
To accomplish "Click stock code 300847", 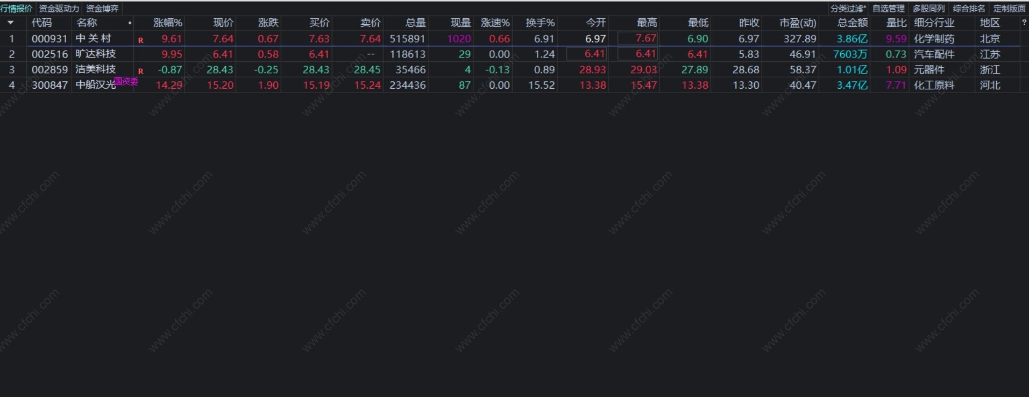I will 49,85.
